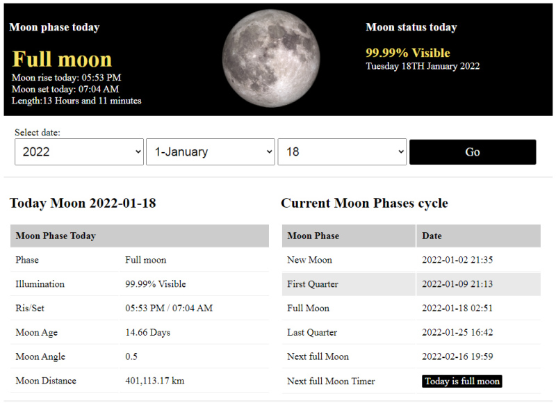The image size is (556, 403).
Task: Click the yellow "Full moon" title
Action: tap(62, 59)
